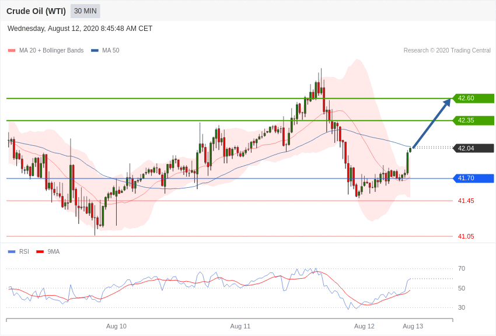Click the Research © 2020 Trading Central credit

(447, 50)
